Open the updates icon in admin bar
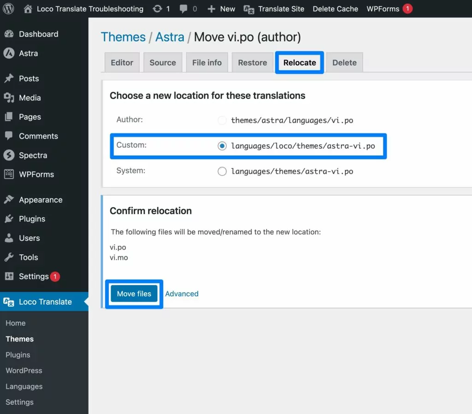Image resolution: width=472 pixels, height=414 pixels. [x=157, y=9]
